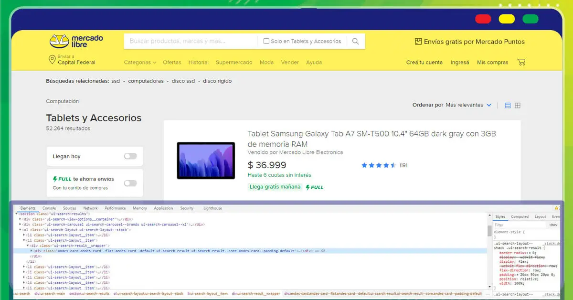Click the Buscar productos search field

[191, 42]
